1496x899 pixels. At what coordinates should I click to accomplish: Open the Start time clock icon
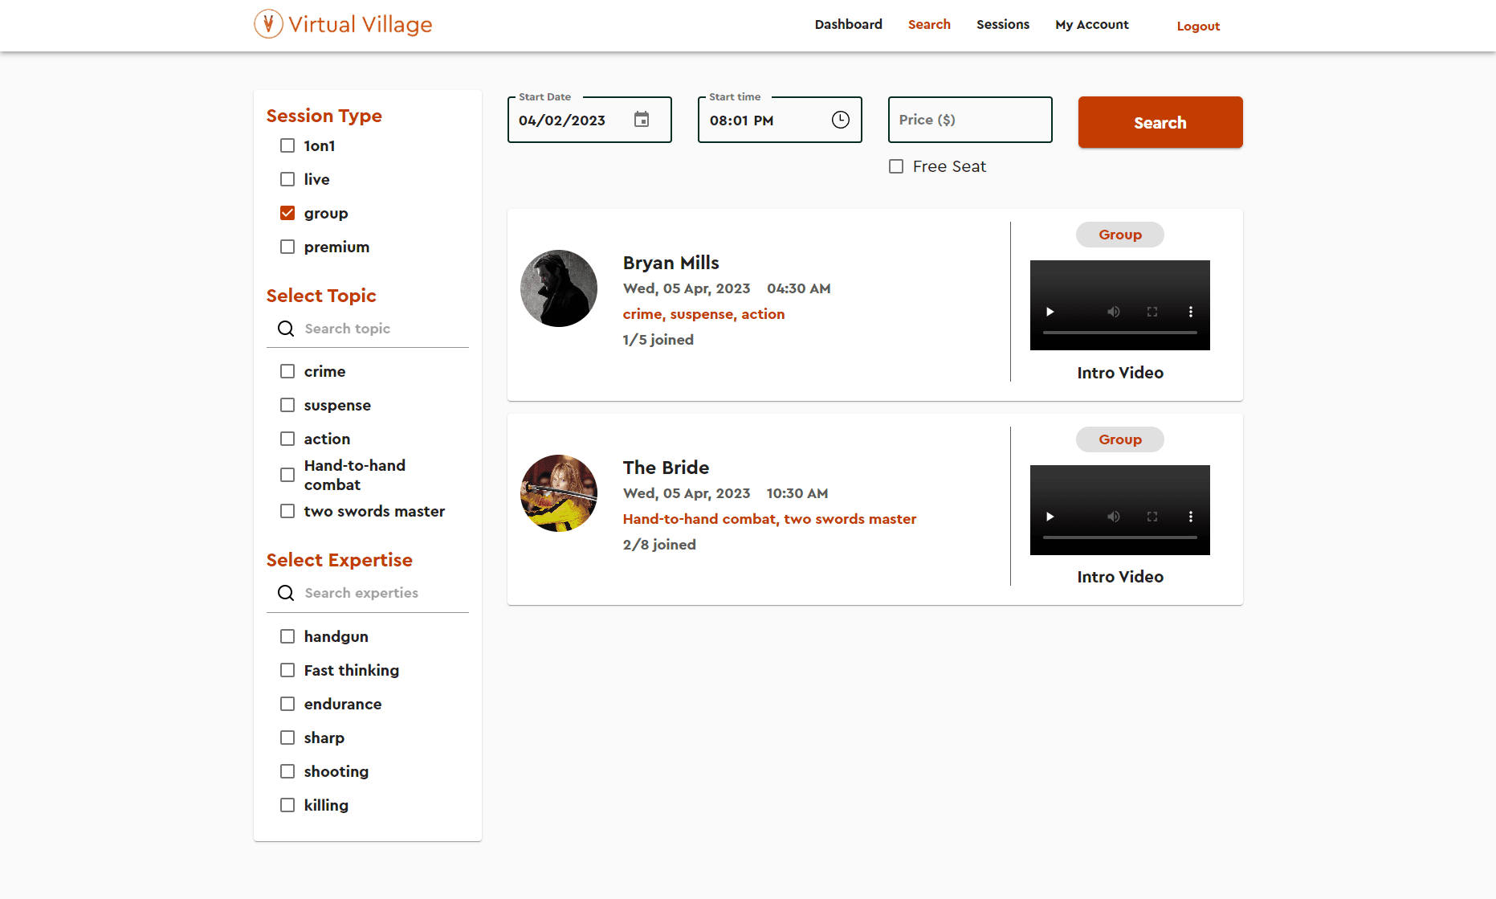click(x=841, y=120)
